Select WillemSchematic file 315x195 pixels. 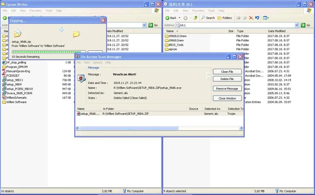click(x=14, y=98)
